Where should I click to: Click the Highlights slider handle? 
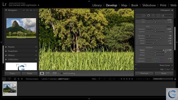pyautogui.click(x=149, y=36)
